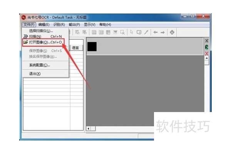Click the app logo in title bar
The width and height of the screenshot is (231, 154).
[24, 17]
